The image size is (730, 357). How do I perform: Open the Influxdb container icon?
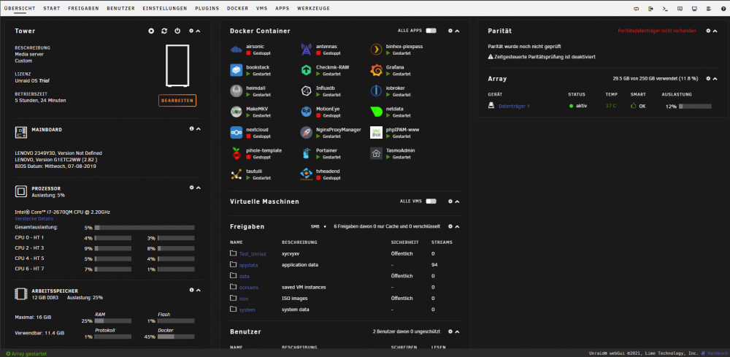[307, 91]
